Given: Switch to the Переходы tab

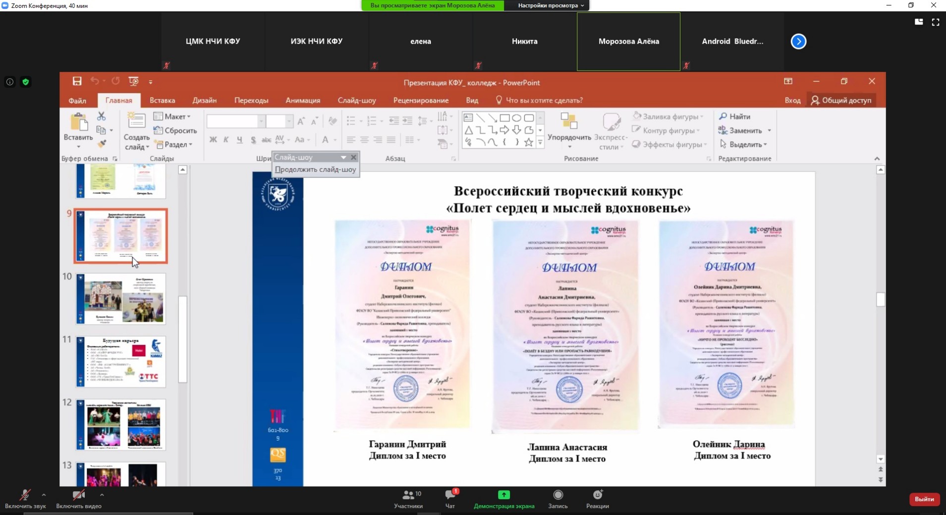Looking at the screenshot, I should tap(251, 100).
